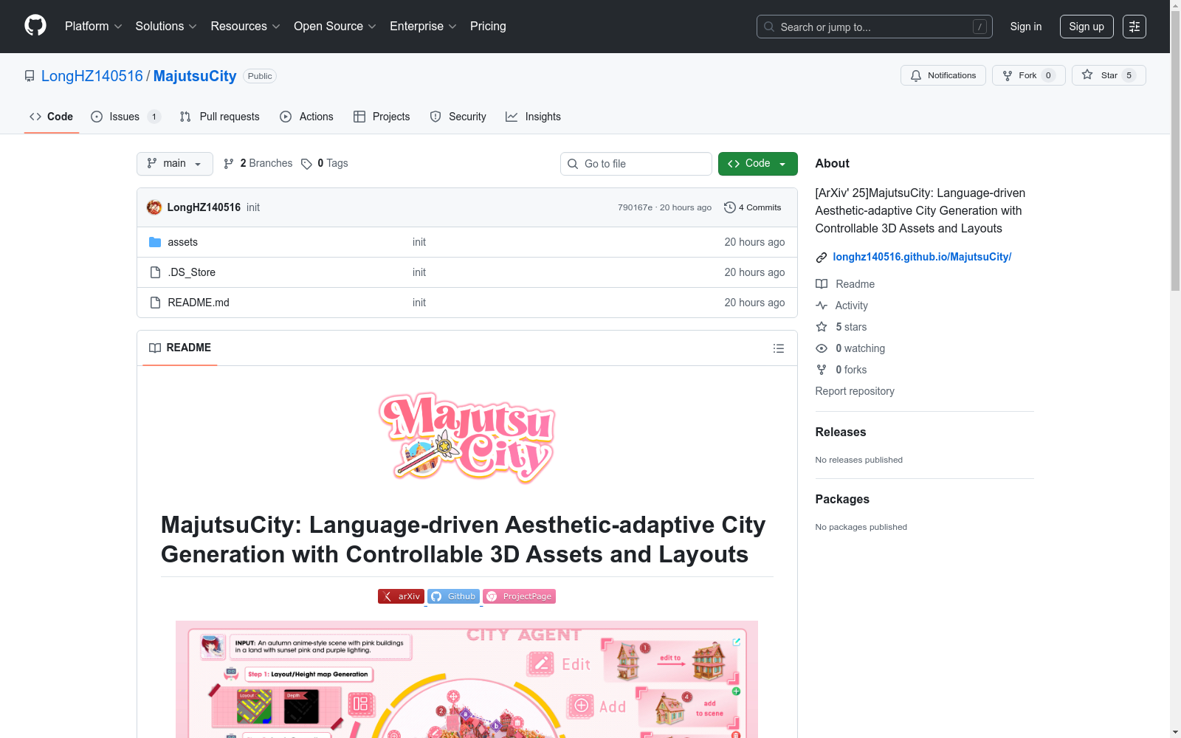
Task: Focus the Go to file input
Action: click(x=636, y=164)
